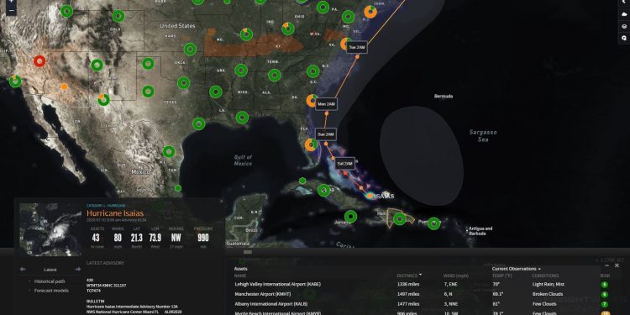
Task: Click the NAME column header
Action: 240,276
